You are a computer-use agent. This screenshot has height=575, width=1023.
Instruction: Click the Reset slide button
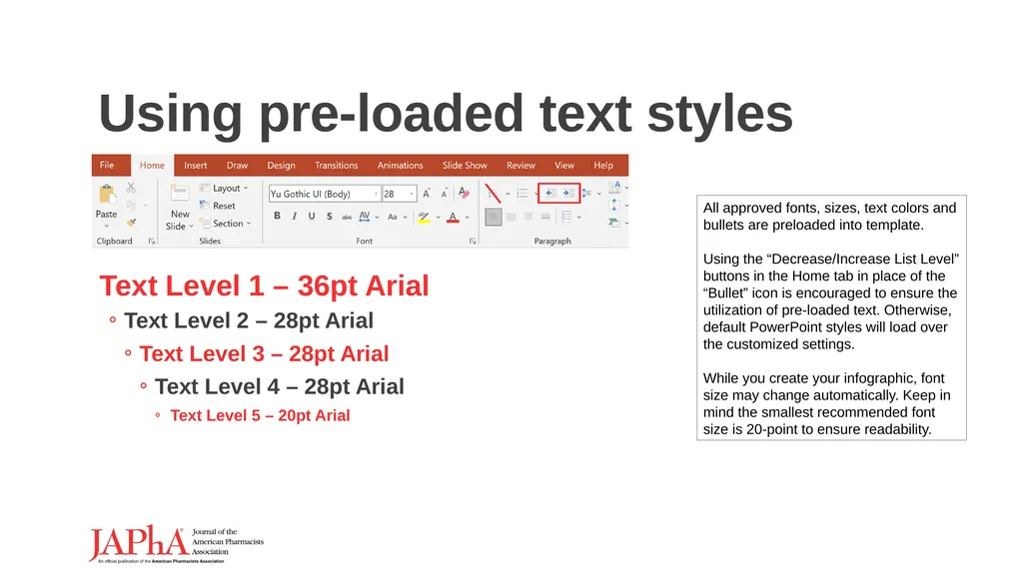click(x=217, y=206)
